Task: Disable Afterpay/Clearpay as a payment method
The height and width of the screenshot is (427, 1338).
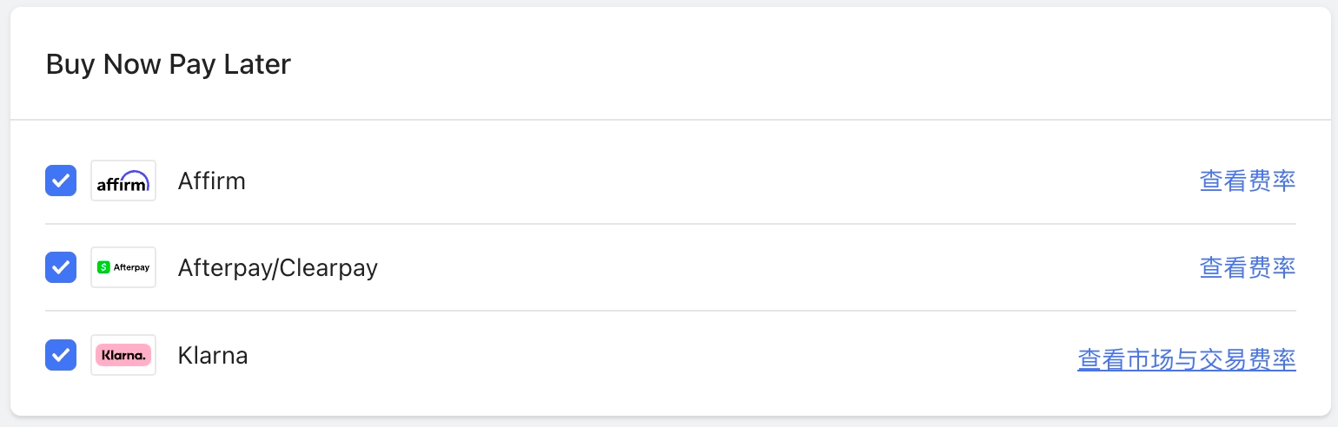Action: point(61,267)
